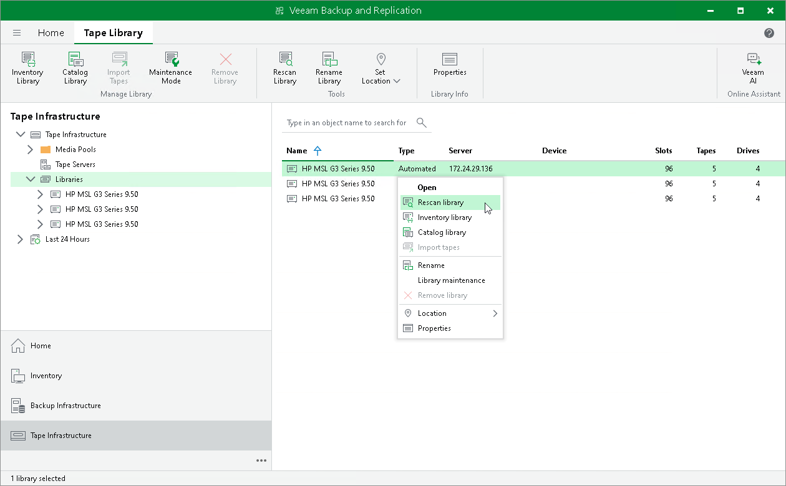Viewport: 786px width, 486px height.
Task: Select Media Pools in the tree
Action: 75,150
